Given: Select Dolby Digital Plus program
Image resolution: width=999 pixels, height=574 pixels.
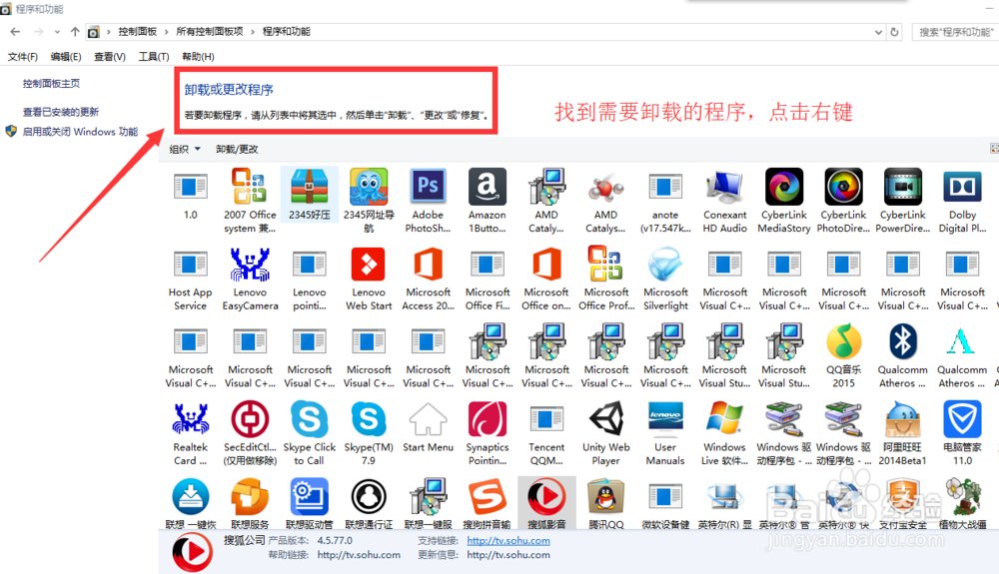Looking at the screenshot, I should [962, 201].
